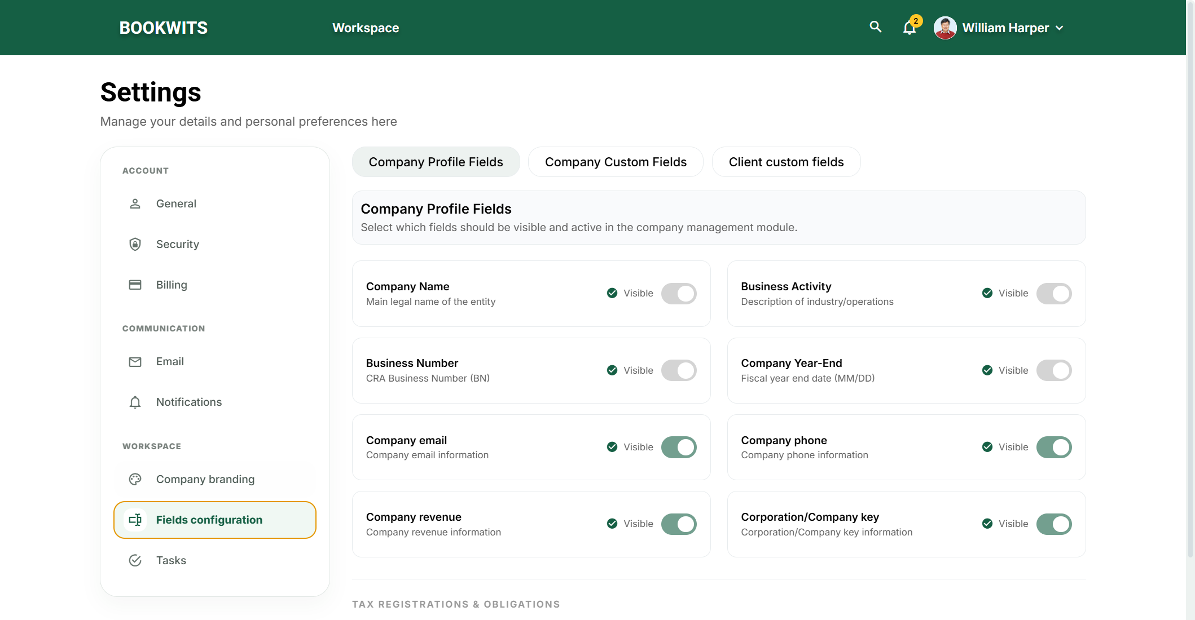Toggle the Business Number visibility switch
Screen dimensions: 1195x620
679,370
